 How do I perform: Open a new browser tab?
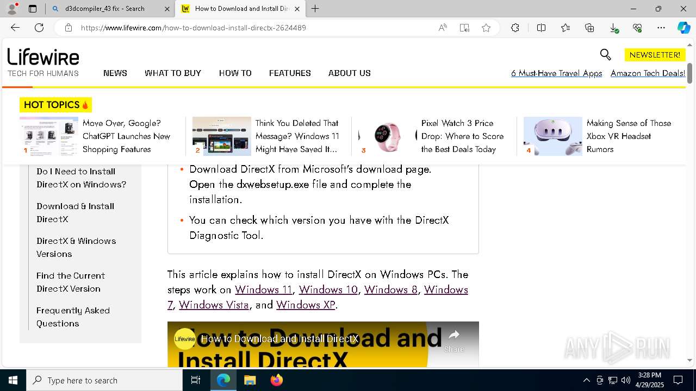tap(315, 9)
